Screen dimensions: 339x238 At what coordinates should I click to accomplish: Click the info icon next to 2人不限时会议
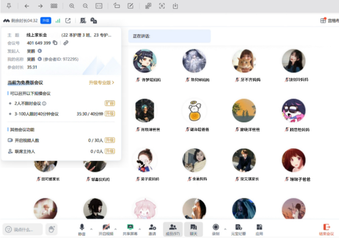click(44, 104)
